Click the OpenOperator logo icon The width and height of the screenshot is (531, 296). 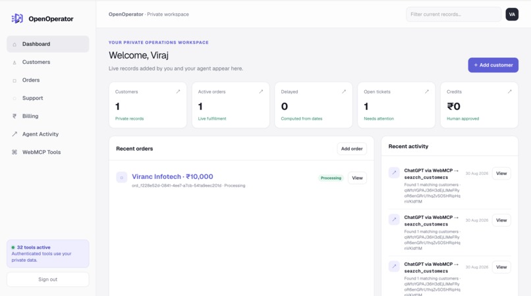coord(17,18)
